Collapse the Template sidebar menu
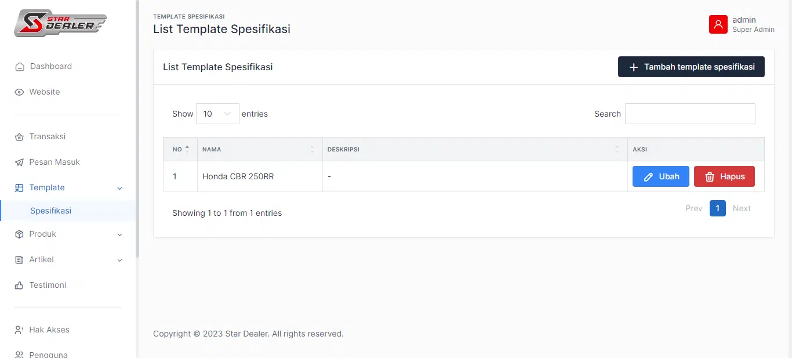Viewport: 792px width, 358px height. pos(119,188)
